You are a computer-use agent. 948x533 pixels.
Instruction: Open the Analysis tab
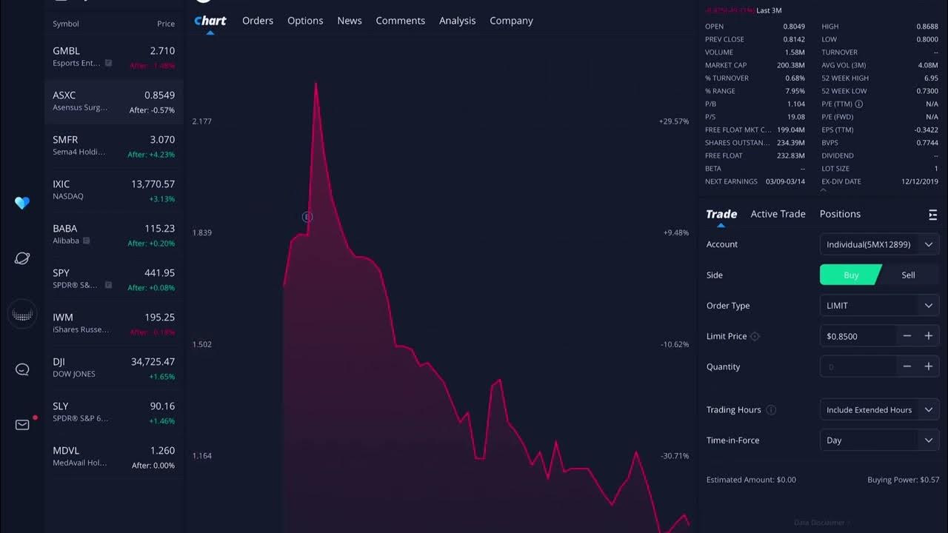click(x=457, y=21)
